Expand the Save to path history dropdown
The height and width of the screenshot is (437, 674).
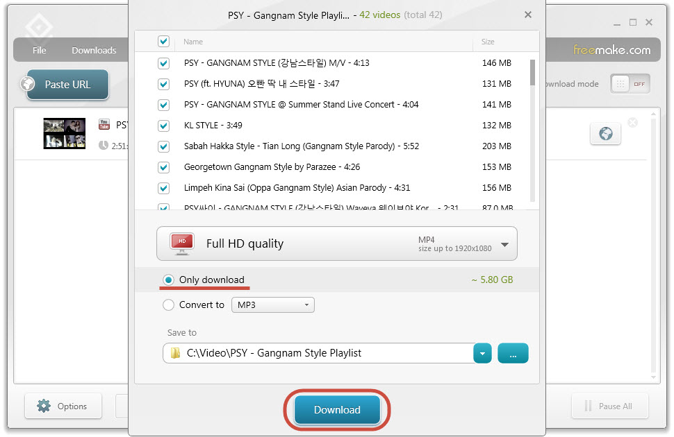click(482, 353)
